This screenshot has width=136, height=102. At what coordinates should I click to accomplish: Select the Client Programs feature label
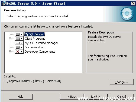tap(35, 39)
